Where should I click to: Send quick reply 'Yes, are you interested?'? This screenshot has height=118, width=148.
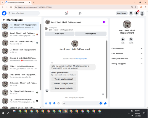64,79
